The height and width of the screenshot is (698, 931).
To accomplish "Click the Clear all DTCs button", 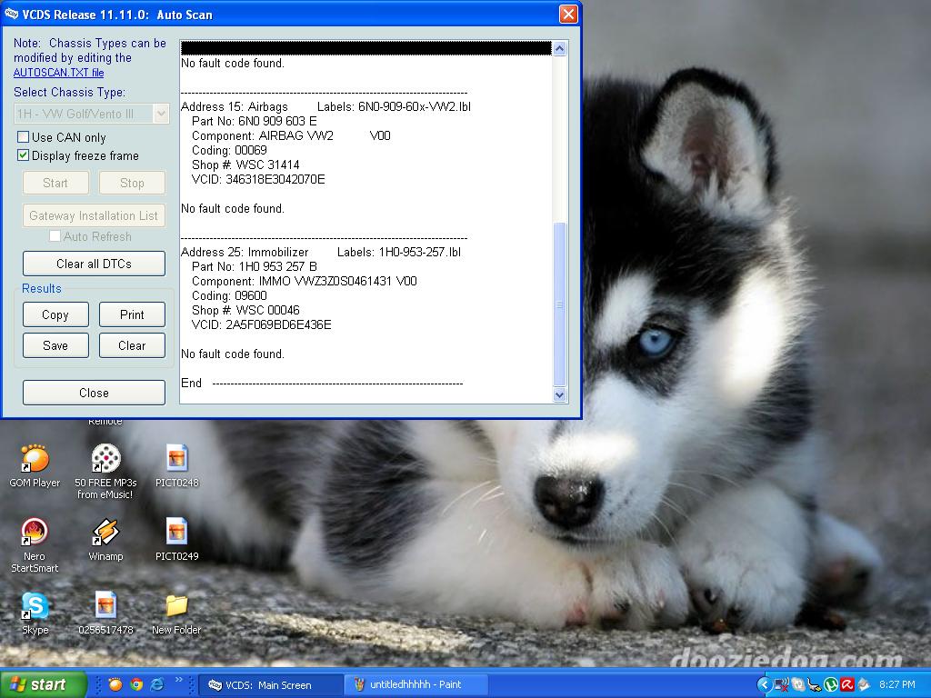I will click(94, 264).
